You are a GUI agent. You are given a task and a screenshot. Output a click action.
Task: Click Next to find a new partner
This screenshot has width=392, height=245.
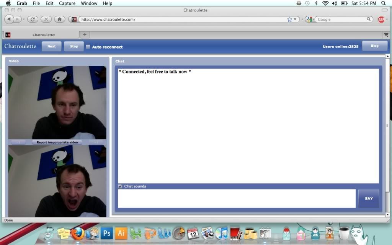pyautogui.click(x=52, y=46)
